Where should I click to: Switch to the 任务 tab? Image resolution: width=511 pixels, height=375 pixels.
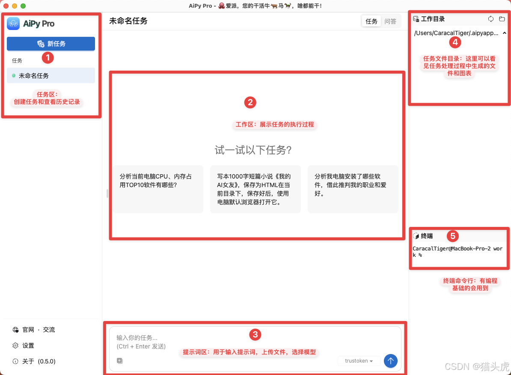click(371, 21)
